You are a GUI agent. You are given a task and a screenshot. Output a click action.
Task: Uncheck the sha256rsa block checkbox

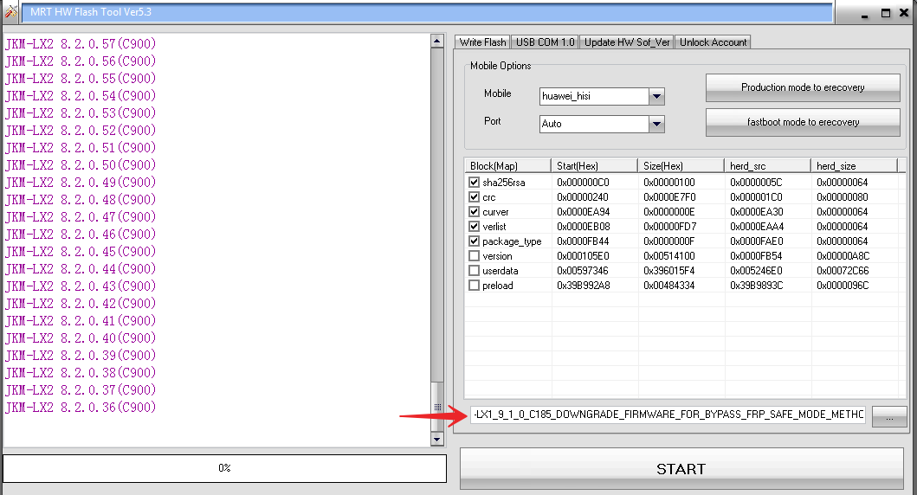(474, 183)
